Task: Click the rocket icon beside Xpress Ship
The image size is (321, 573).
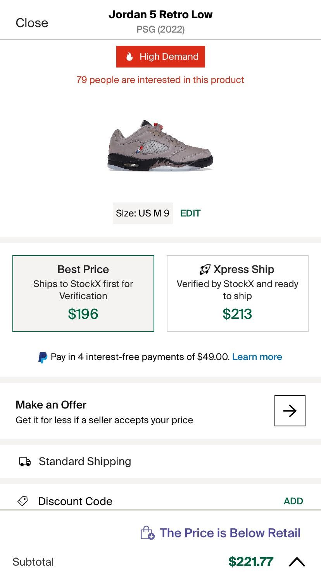Action: [x=205, y=269]
